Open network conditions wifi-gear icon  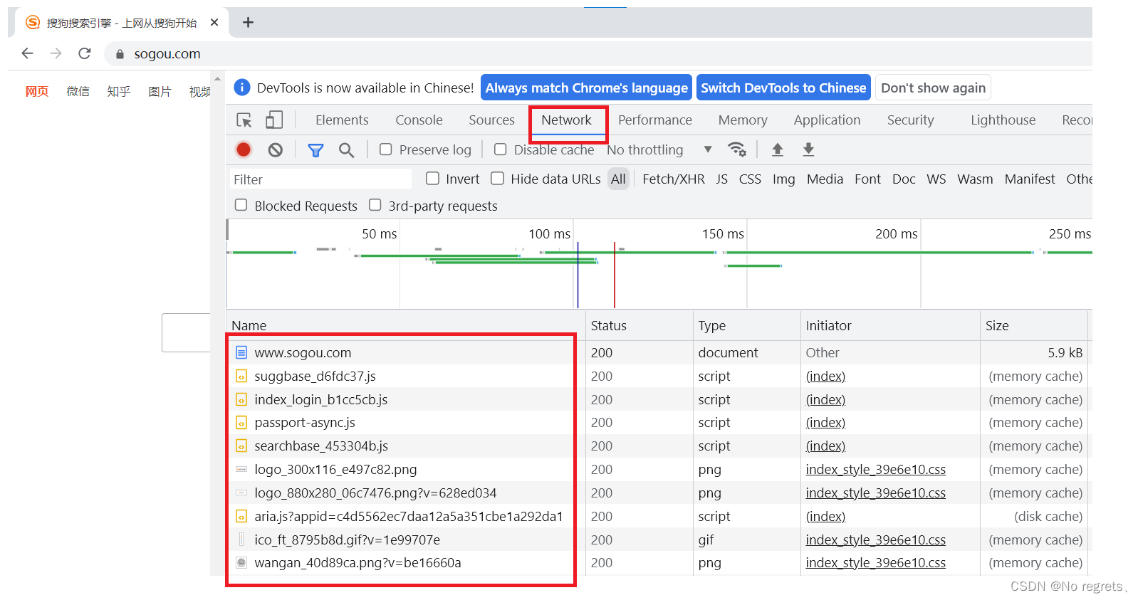click(x=737, y=149)
